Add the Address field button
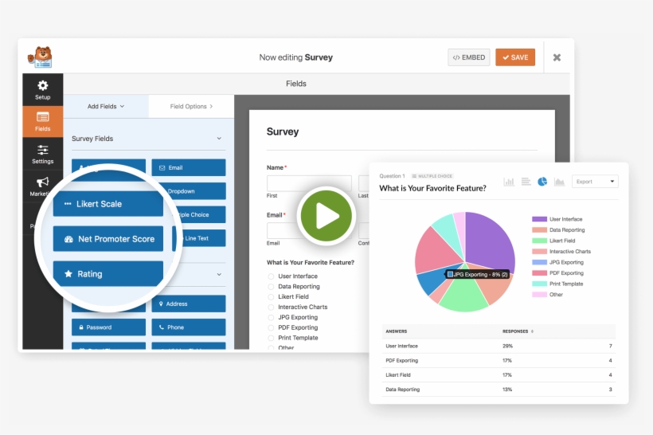Screen dimensions: 653x435 point(189,304)
